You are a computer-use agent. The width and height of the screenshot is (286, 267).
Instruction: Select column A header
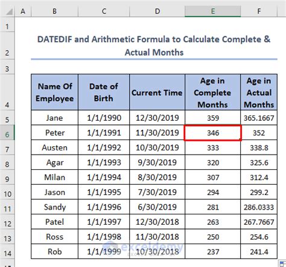tap(23, 11)
